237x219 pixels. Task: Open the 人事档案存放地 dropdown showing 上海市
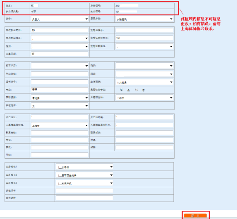point(60,125)
